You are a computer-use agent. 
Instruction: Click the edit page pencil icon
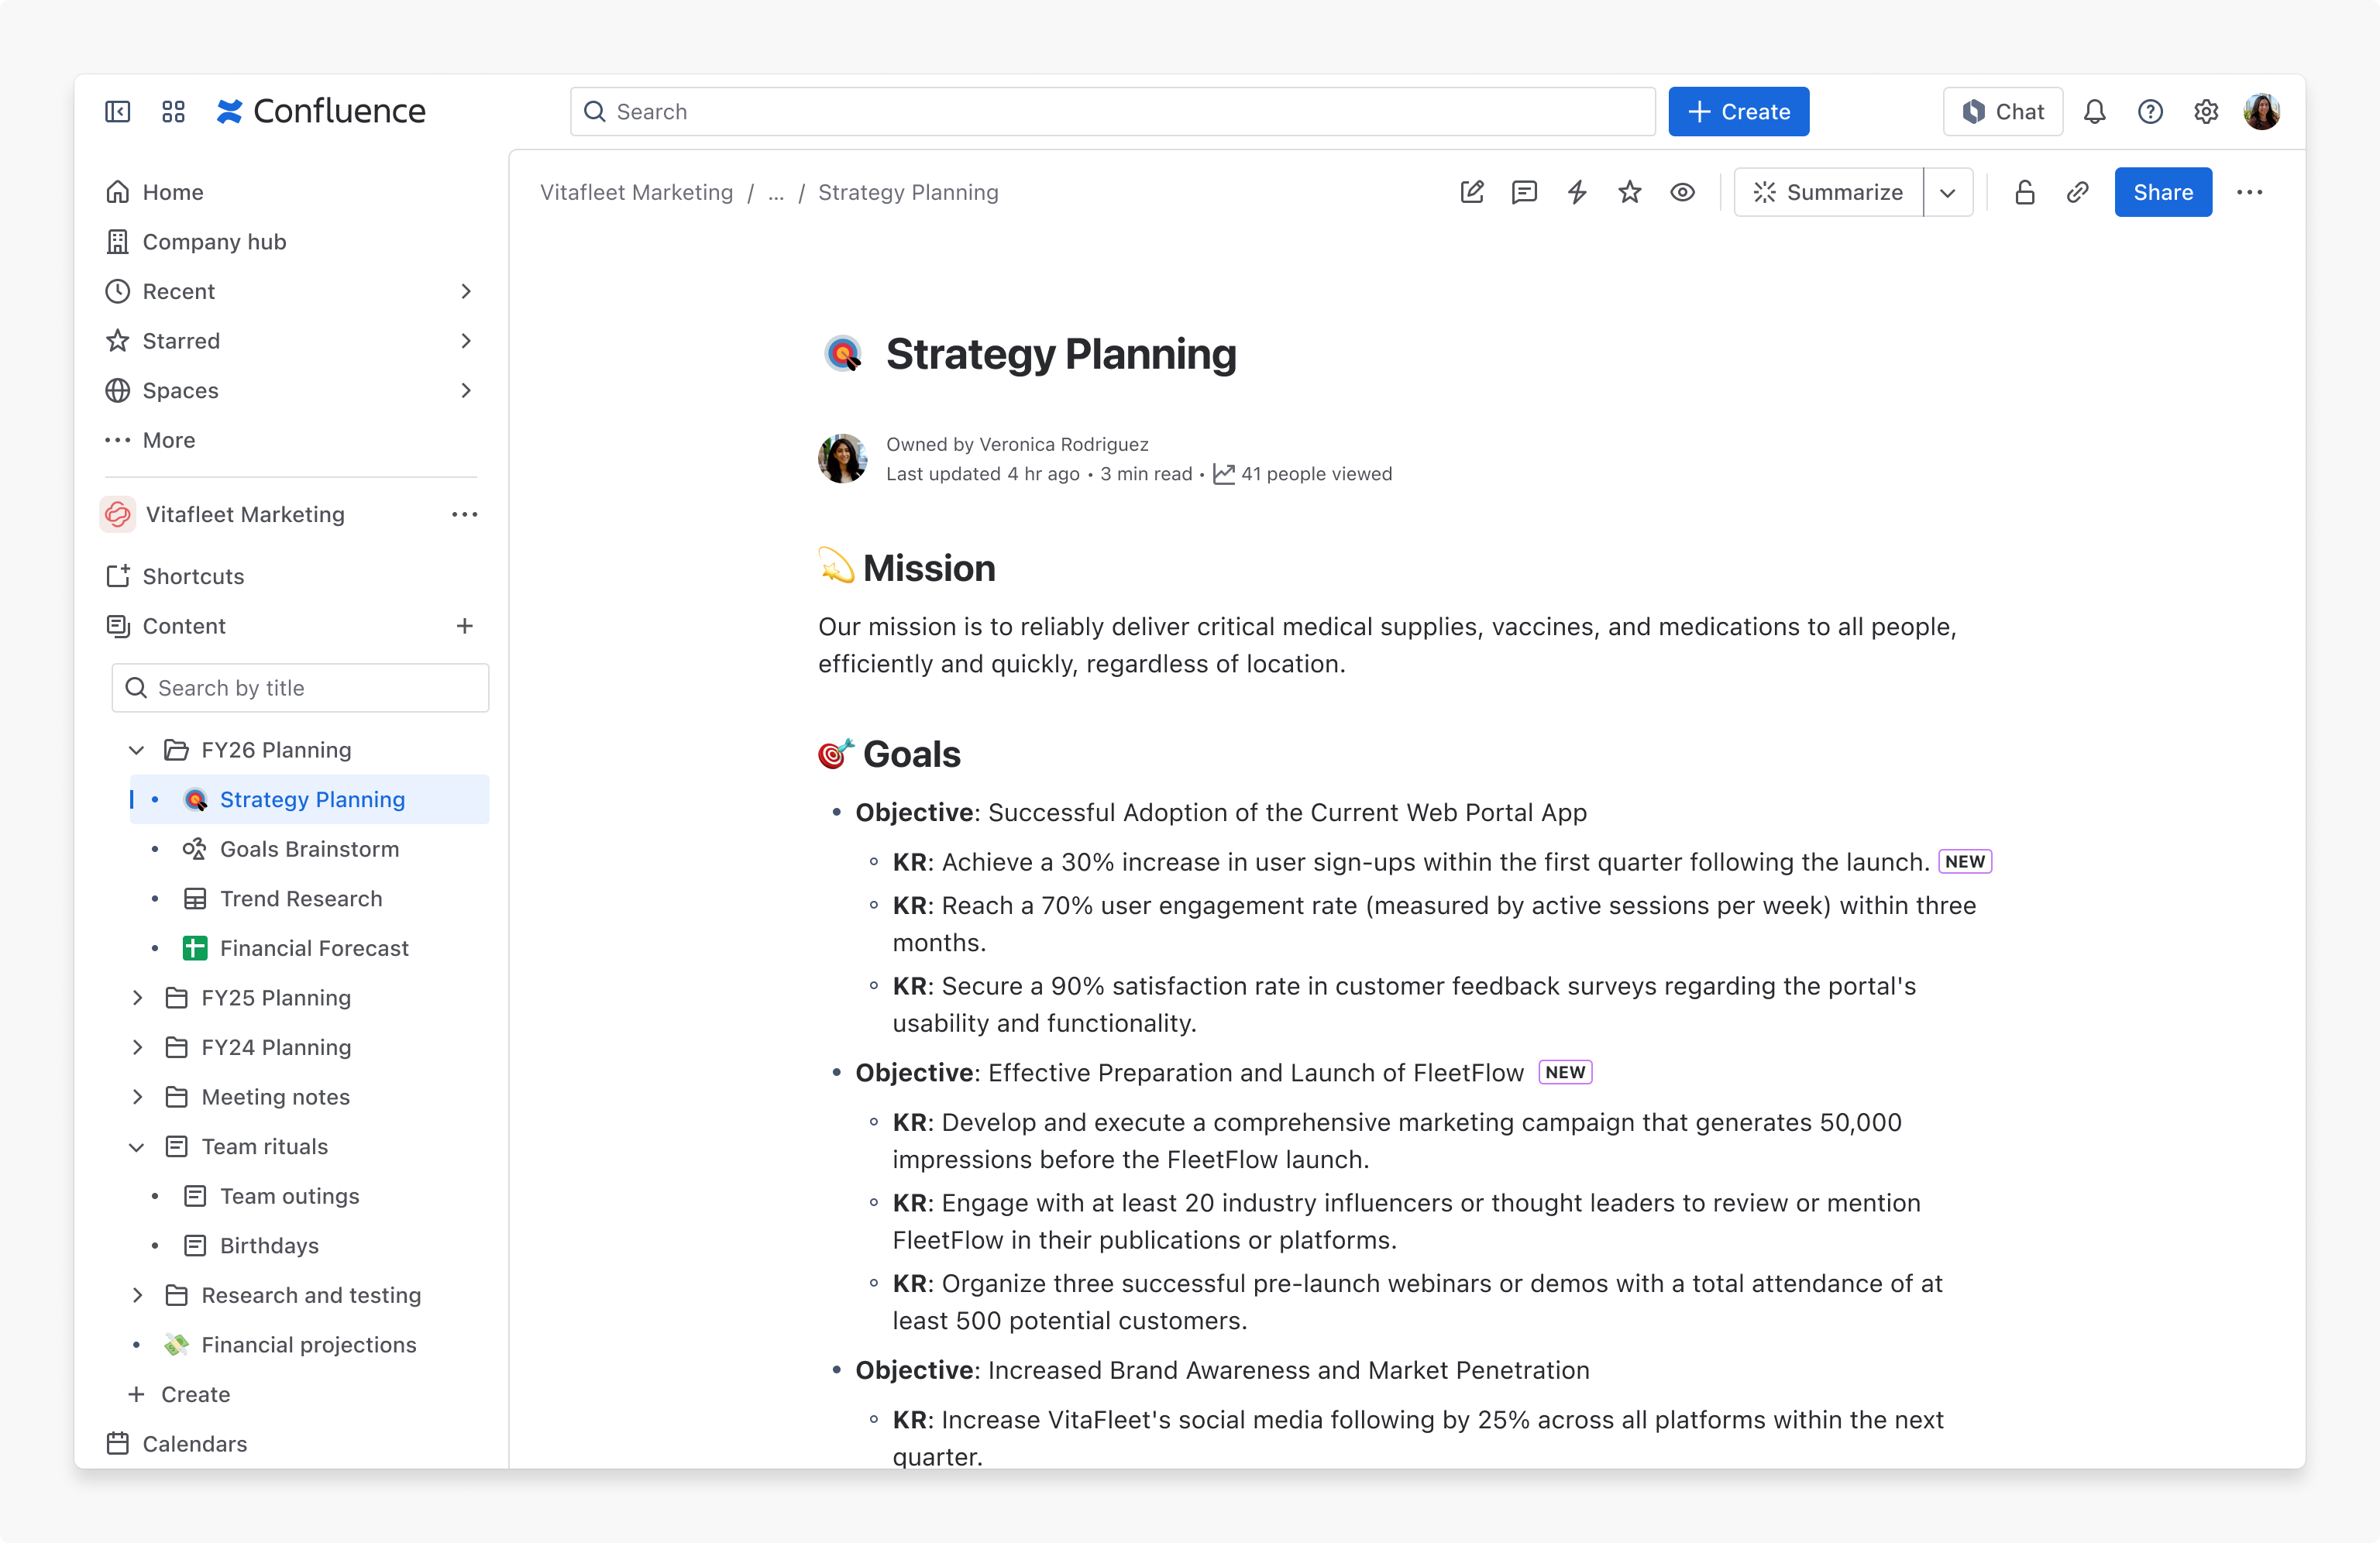(1472, 192)
